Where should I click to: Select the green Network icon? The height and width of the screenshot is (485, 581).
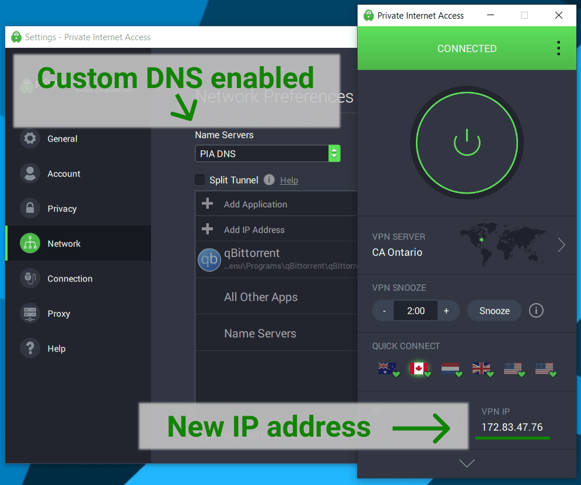click(30, 243)
